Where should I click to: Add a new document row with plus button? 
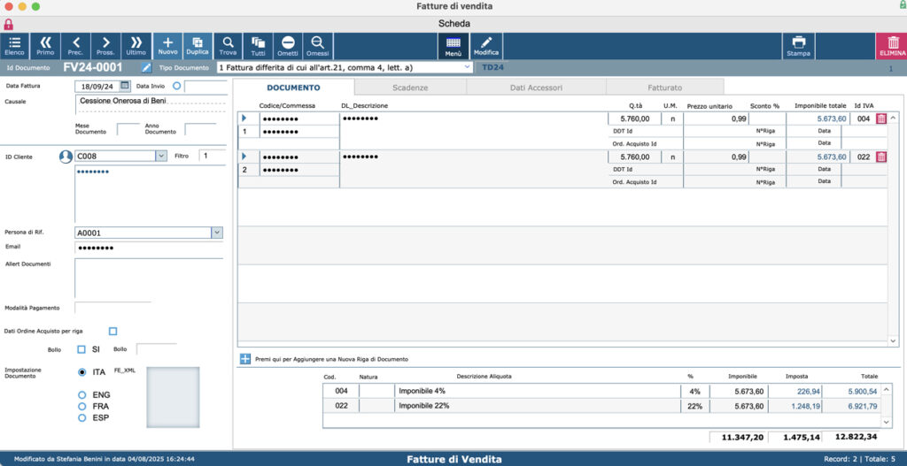[x=245, y=359]
